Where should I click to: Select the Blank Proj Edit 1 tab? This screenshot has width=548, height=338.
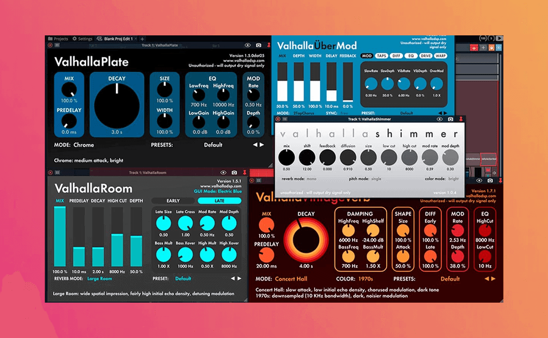[118, 38]
